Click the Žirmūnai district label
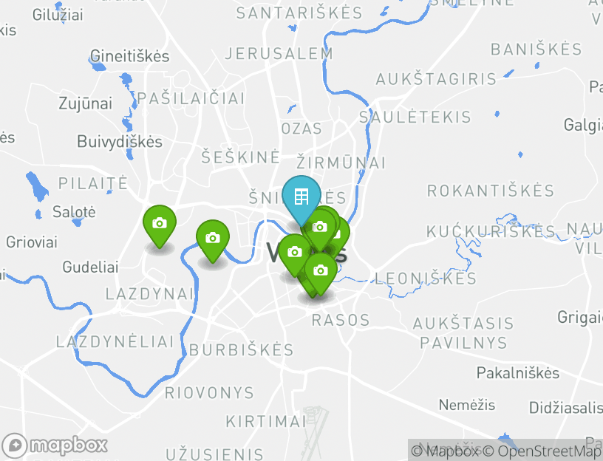Image resolution: width=603 pixels, height=461 pixels. [x=341, y=163]
